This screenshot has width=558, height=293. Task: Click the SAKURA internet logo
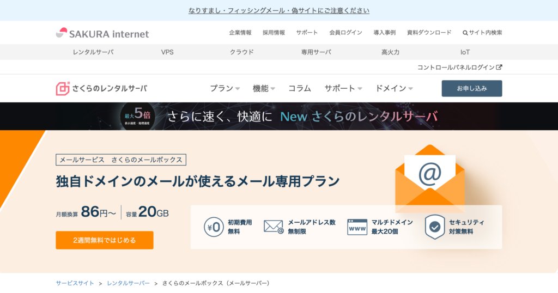click(102, 33)
